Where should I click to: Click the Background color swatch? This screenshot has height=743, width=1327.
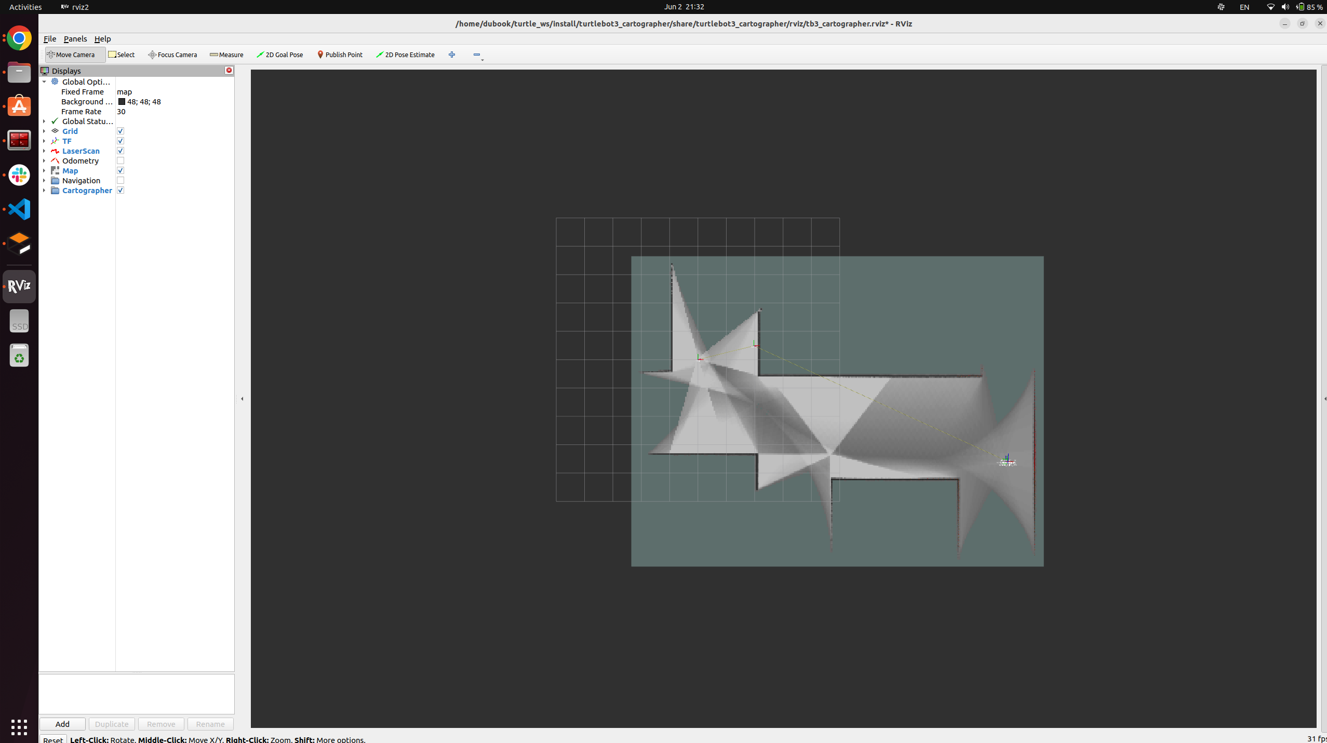pos(122,102)
